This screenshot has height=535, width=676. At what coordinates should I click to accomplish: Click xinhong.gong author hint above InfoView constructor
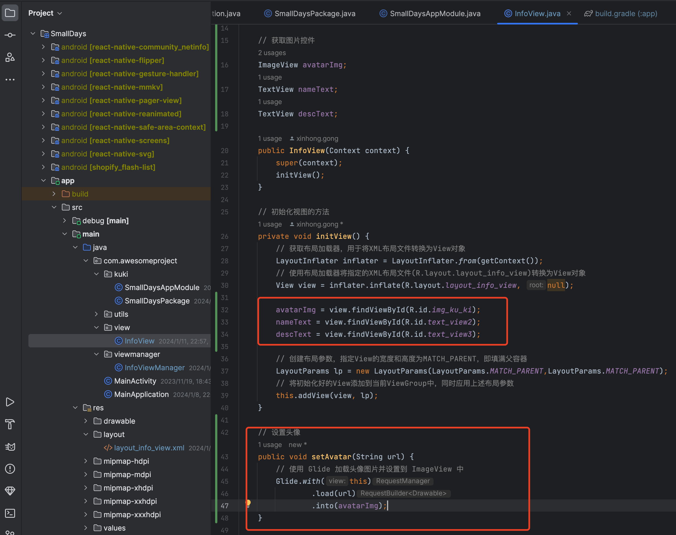(x=314, y=138)
